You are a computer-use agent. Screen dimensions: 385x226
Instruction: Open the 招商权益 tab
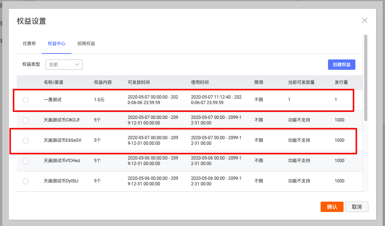click(x=86, y=44)
